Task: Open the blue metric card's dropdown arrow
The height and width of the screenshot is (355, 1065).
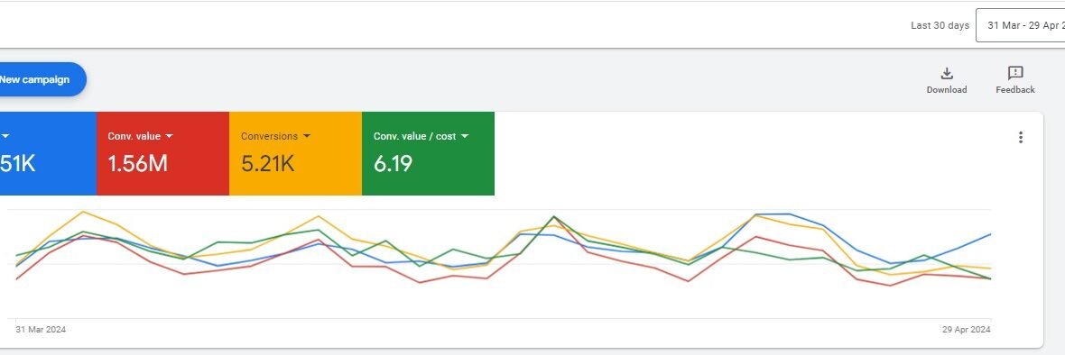Action: pos(5,136)
